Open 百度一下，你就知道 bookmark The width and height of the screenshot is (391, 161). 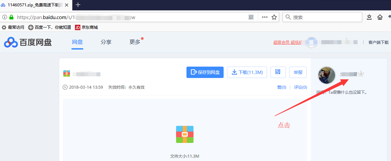point(49,27)
